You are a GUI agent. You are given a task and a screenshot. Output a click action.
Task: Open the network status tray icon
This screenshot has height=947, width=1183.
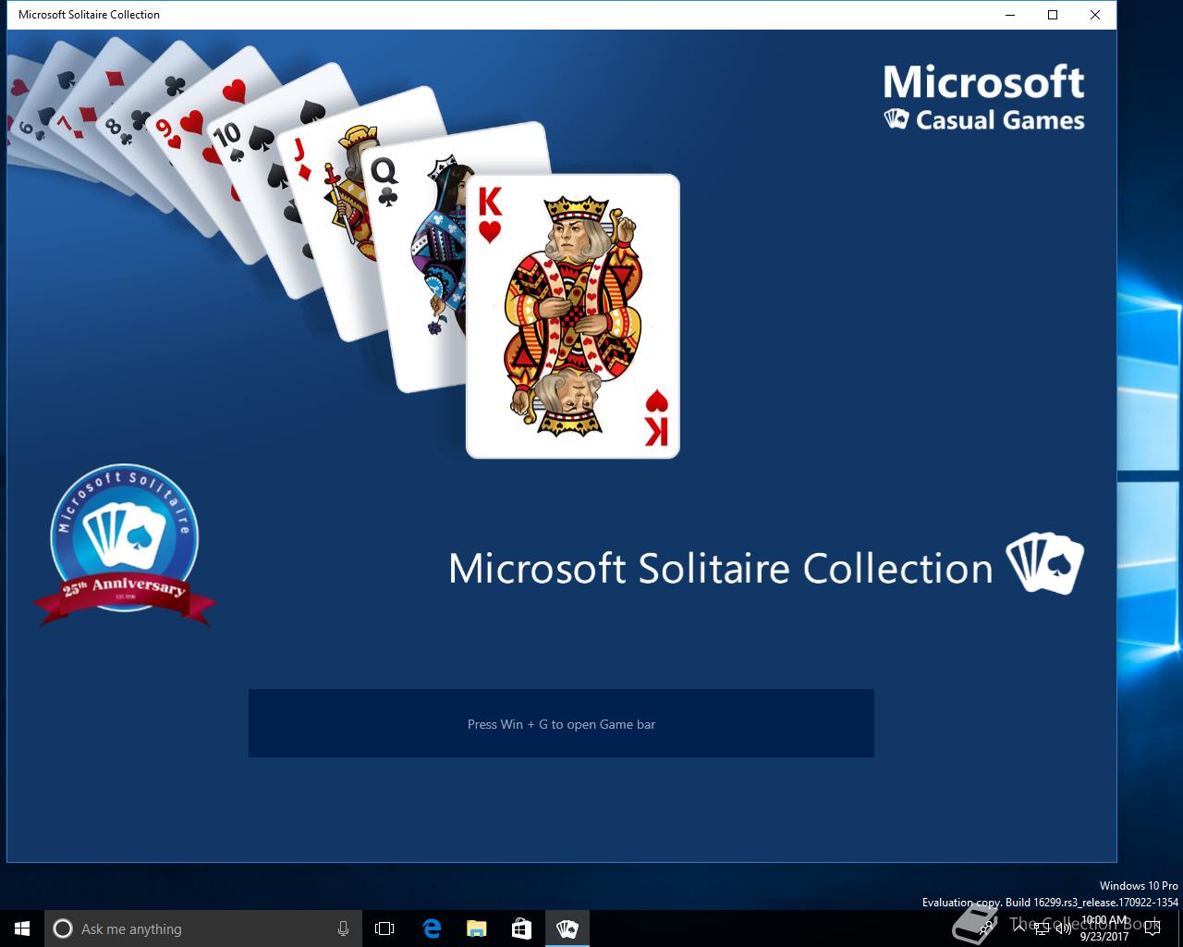[x=1042, y=929]
